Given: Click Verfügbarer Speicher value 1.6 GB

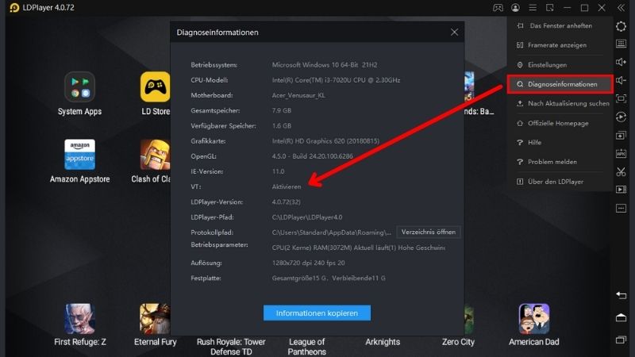Looking at the screenshot, I should point(282,126).
